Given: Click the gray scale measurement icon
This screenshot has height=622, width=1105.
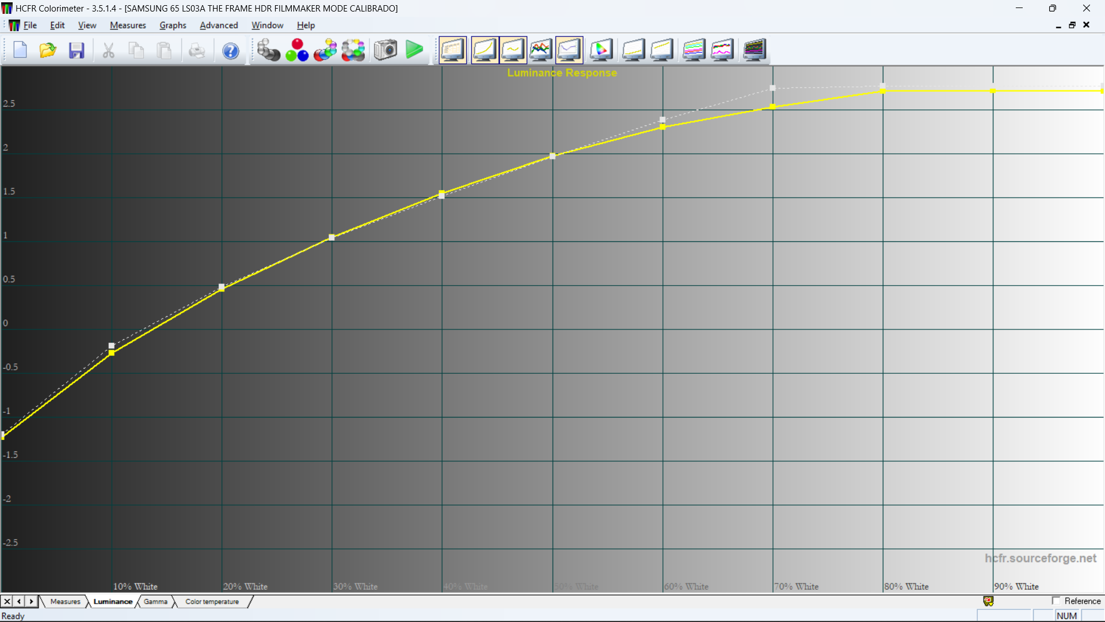Looking at the screenshot, I should [x=268, y=50].
